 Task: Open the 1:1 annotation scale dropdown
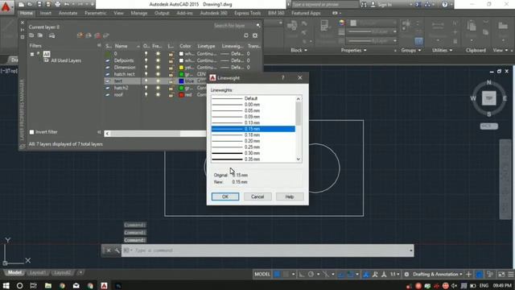(395, 274)
